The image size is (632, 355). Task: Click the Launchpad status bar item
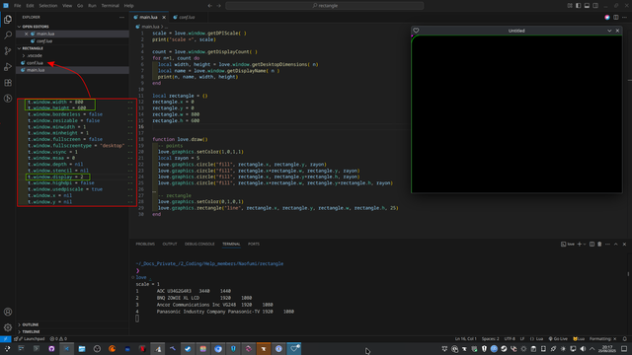(x=29, y=339)
